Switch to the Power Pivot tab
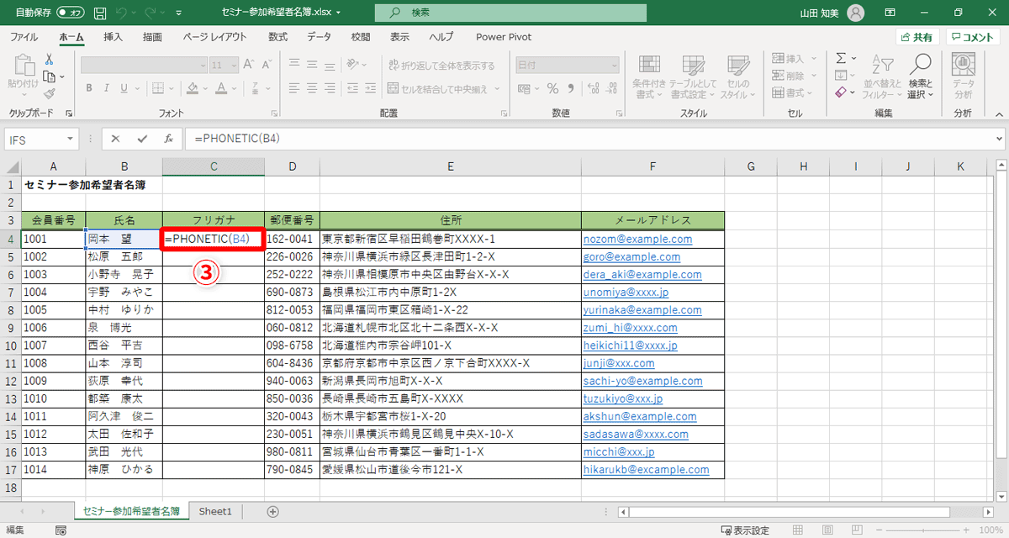The image size is (1009, 538). pos(503,37)
